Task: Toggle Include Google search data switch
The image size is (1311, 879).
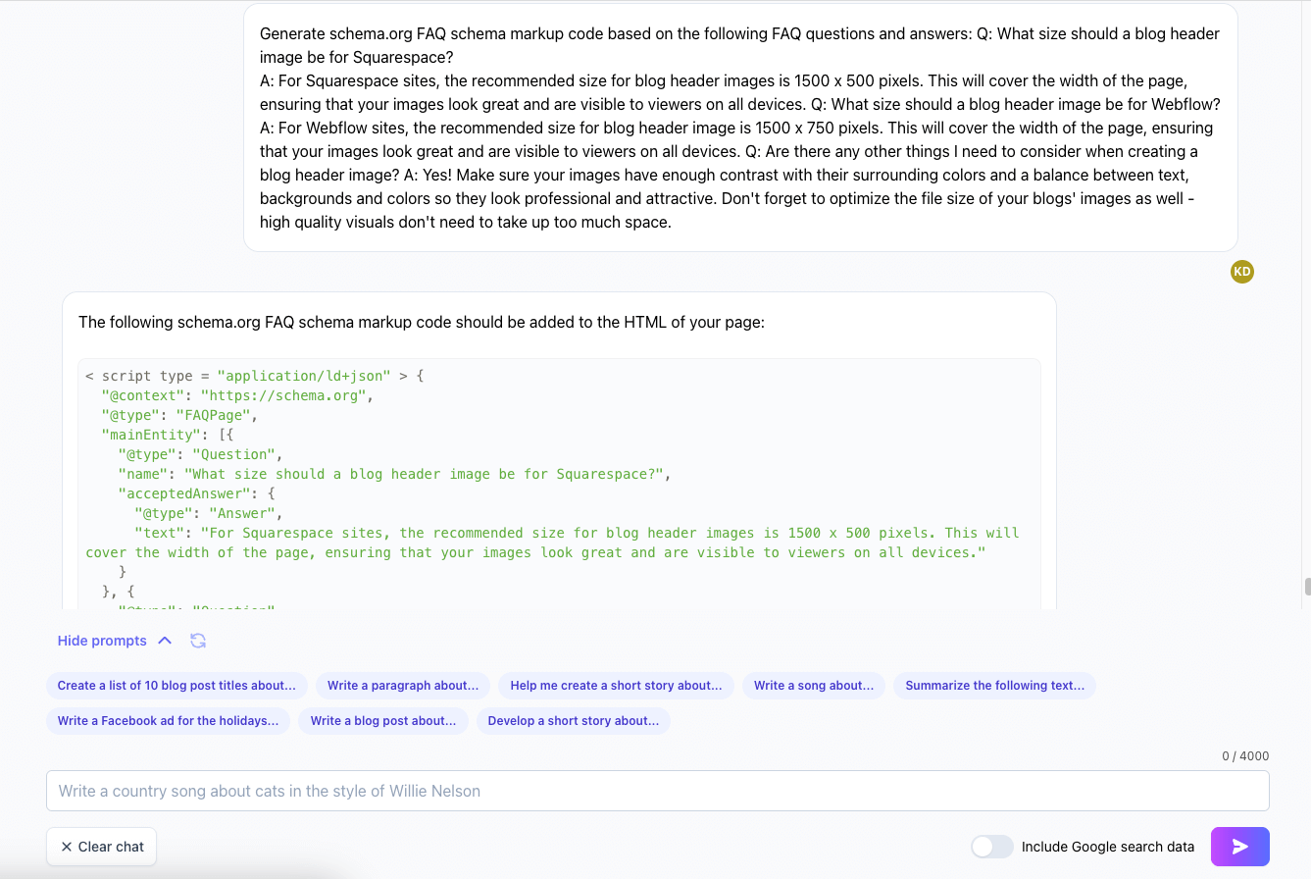Action: coord(991,847)
